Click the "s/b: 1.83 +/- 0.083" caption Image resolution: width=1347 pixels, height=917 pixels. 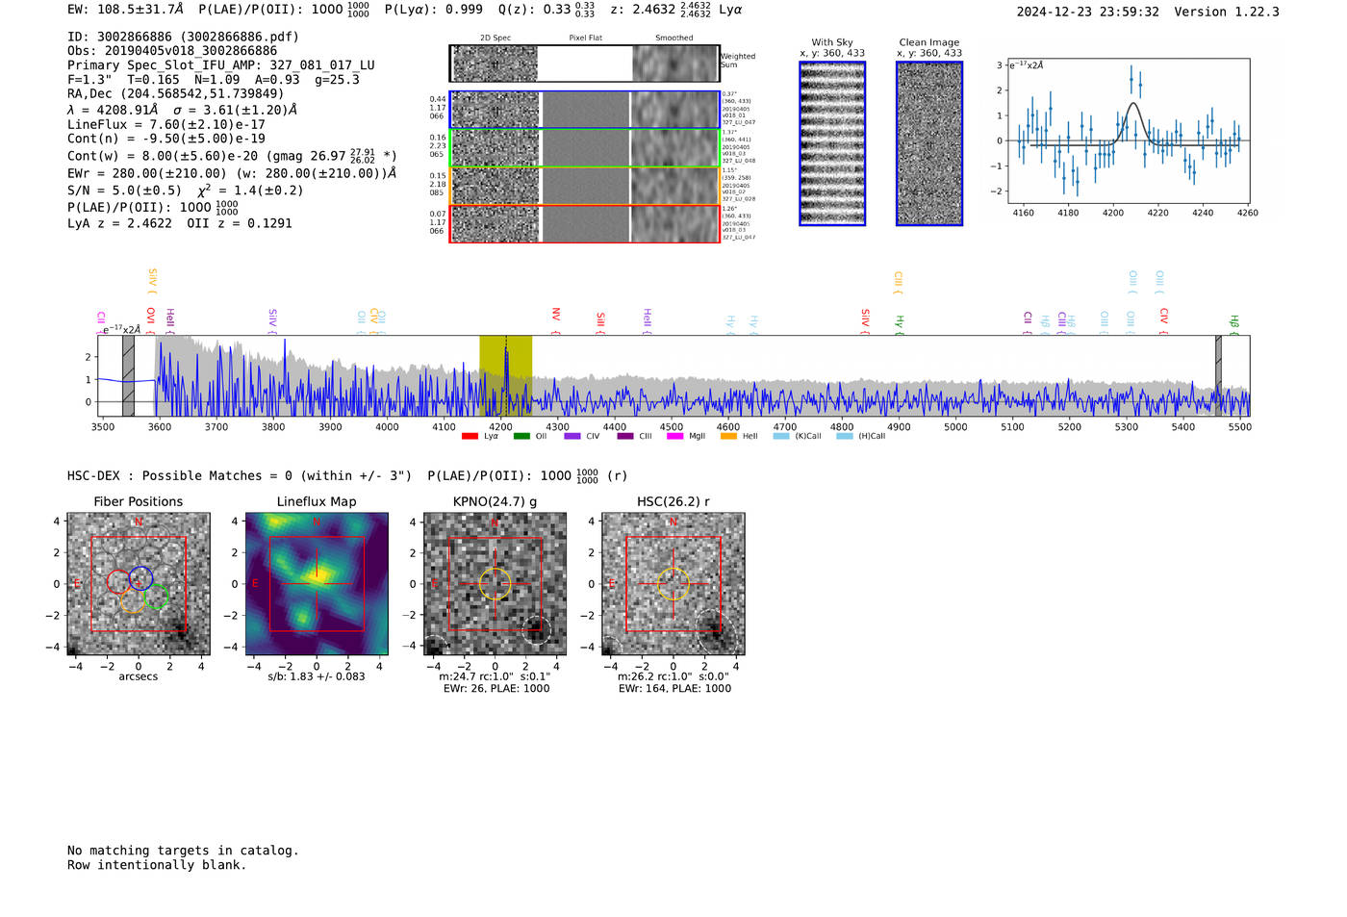(317, 676)
